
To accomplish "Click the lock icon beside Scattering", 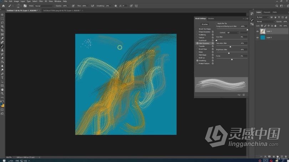I will (213, 35).
